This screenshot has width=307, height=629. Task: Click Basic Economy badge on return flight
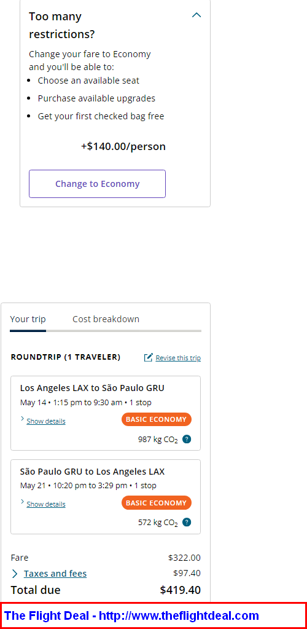(x=157, y=502)
